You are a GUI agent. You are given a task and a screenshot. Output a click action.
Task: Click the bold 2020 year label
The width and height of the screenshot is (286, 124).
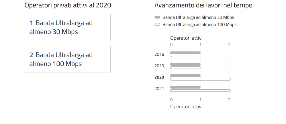tap(159, 77)
